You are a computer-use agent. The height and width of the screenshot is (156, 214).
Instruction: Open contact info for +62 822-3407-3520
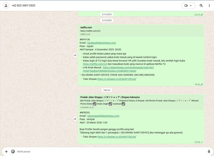tap(24, 6)
